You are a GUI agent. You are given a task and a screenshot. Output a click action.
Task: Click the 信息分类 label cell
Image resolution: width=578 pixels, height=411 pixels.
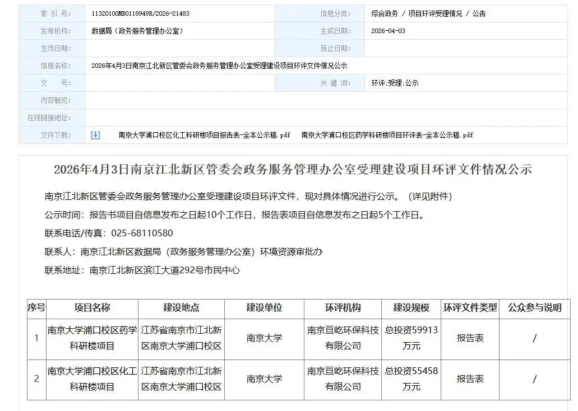coord(320,13)
